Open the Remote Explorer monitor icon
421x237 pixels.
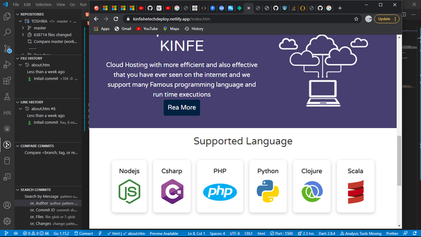pos(7,176)
